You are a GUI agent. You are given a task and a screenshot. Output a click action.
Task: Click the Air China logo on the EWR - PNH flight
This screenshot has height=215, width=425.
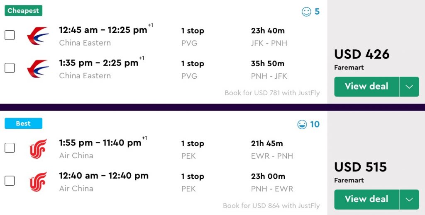coord(38,149)
